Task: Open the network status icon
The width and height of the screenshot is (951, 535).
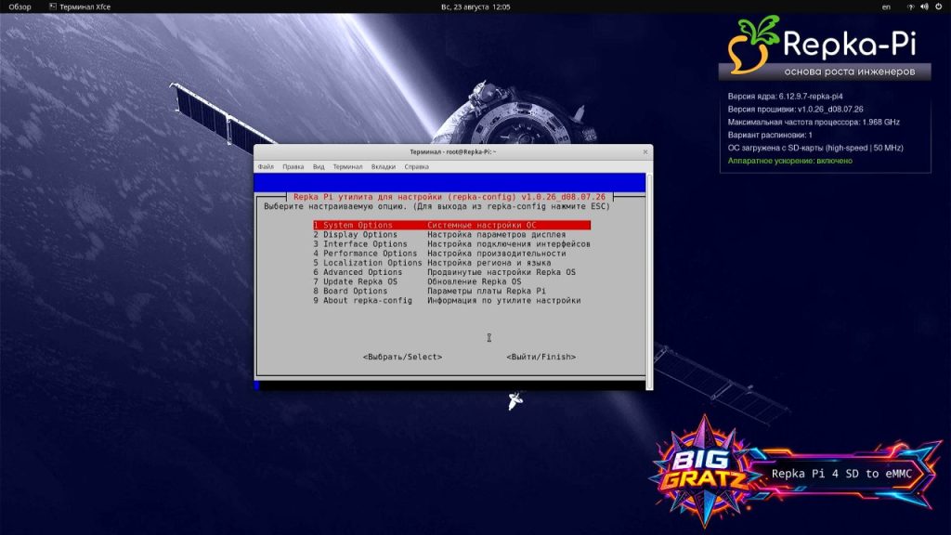Action: tap(910, 7)
